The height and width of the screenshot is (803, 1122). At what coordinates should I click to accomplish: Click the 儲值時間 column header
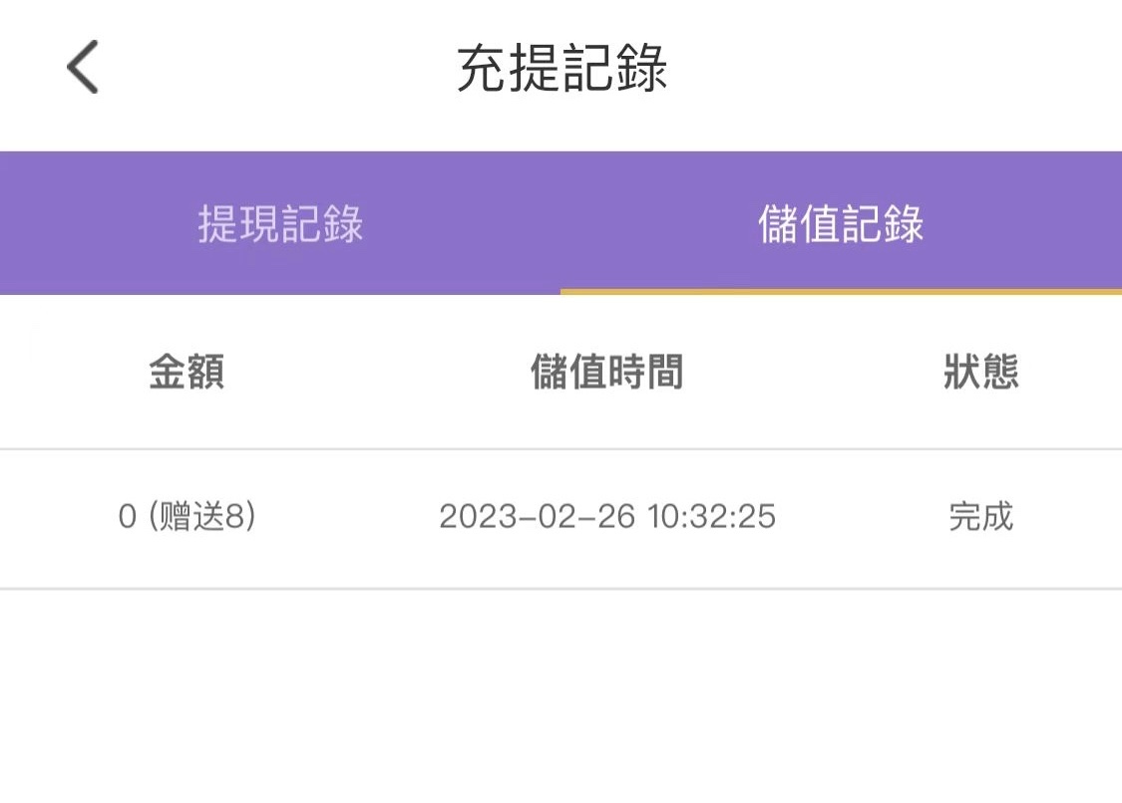tap(606, 373)
